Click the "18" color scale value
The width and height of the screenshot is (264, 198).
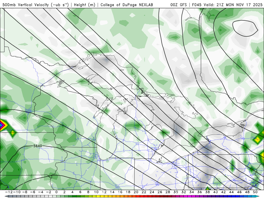pos(128,192)
